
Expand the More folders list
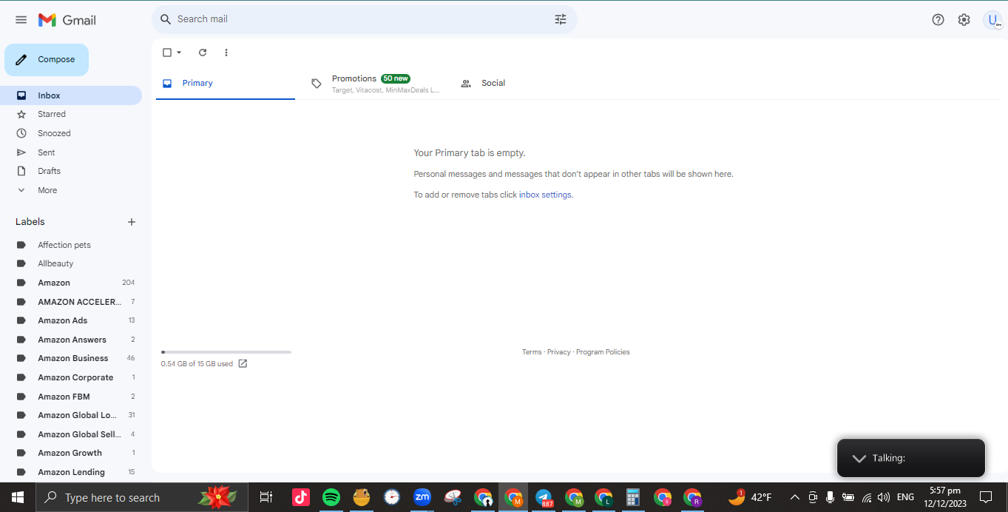coord(71,190)
